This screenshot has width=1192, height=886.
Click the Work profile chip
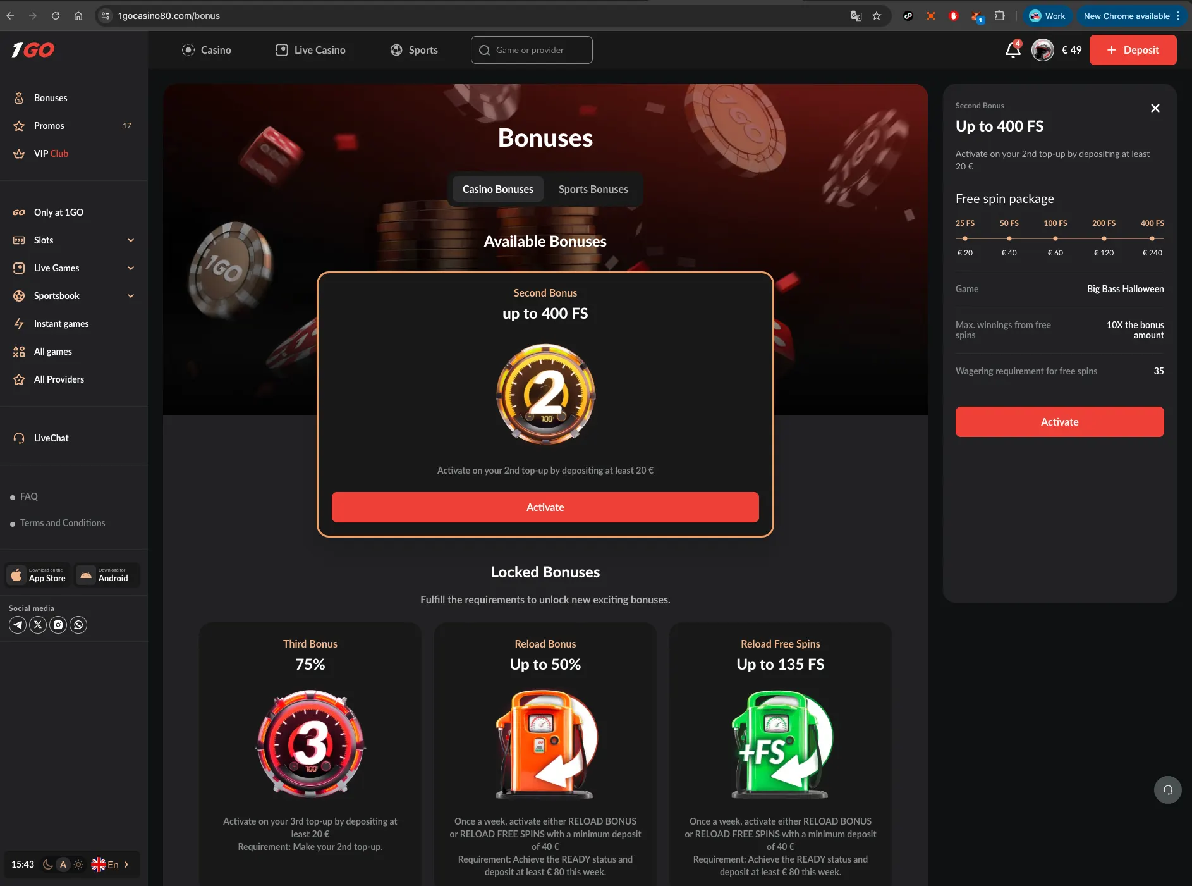[x=1047, y=16]
